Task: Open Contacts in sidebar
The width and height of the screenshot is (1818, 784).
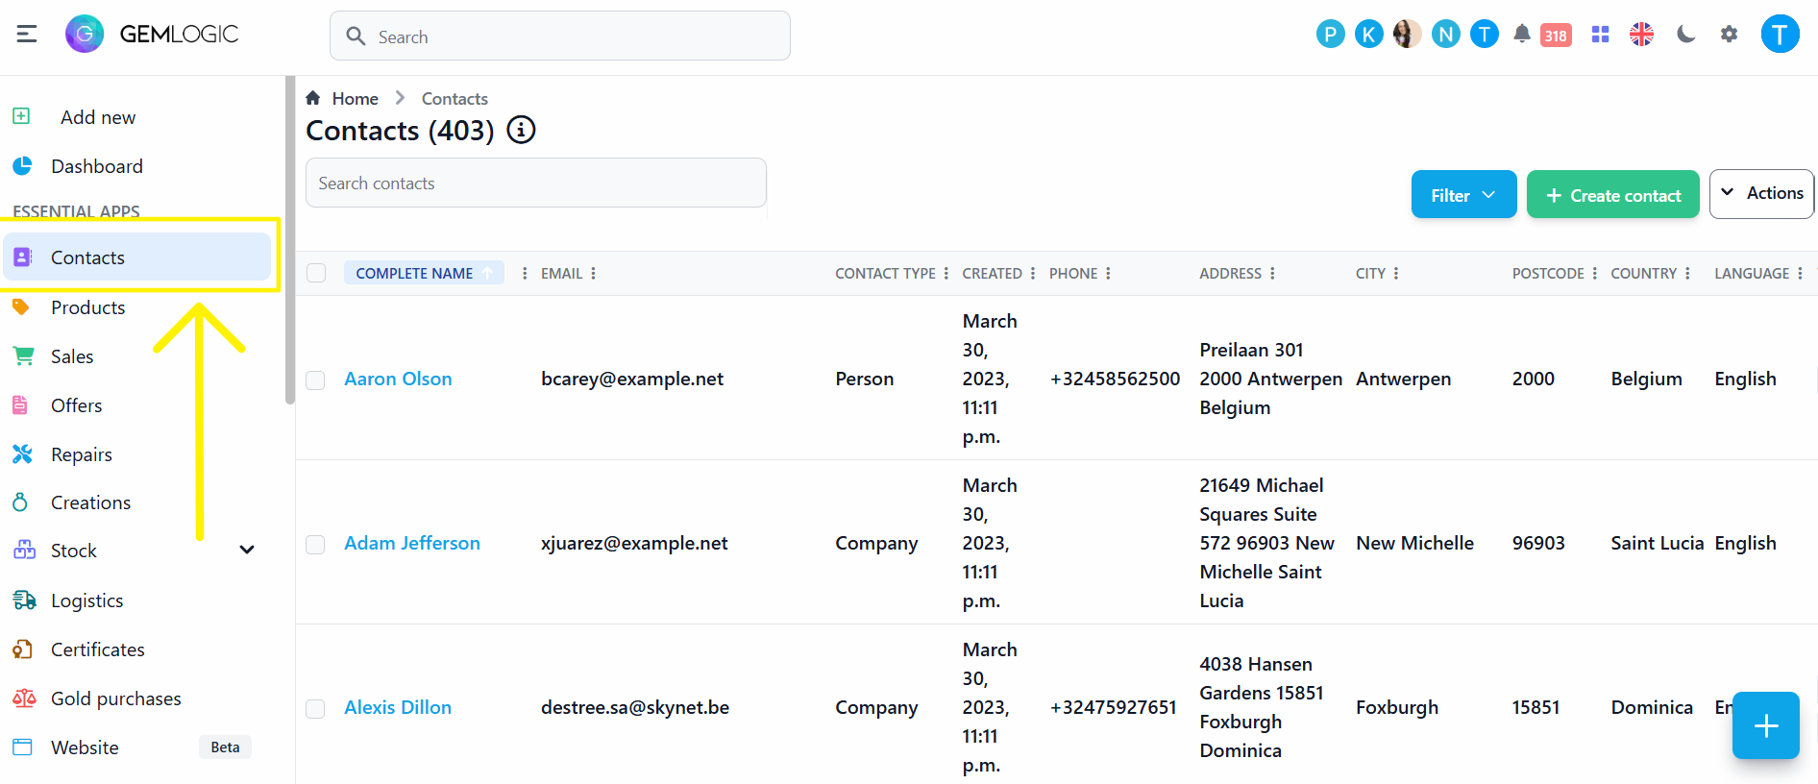Action: click(137, 257)
